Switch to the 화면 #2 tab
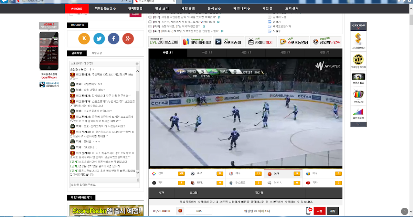Viewport: 413px width, 217px height. click(x=207, y=53)
